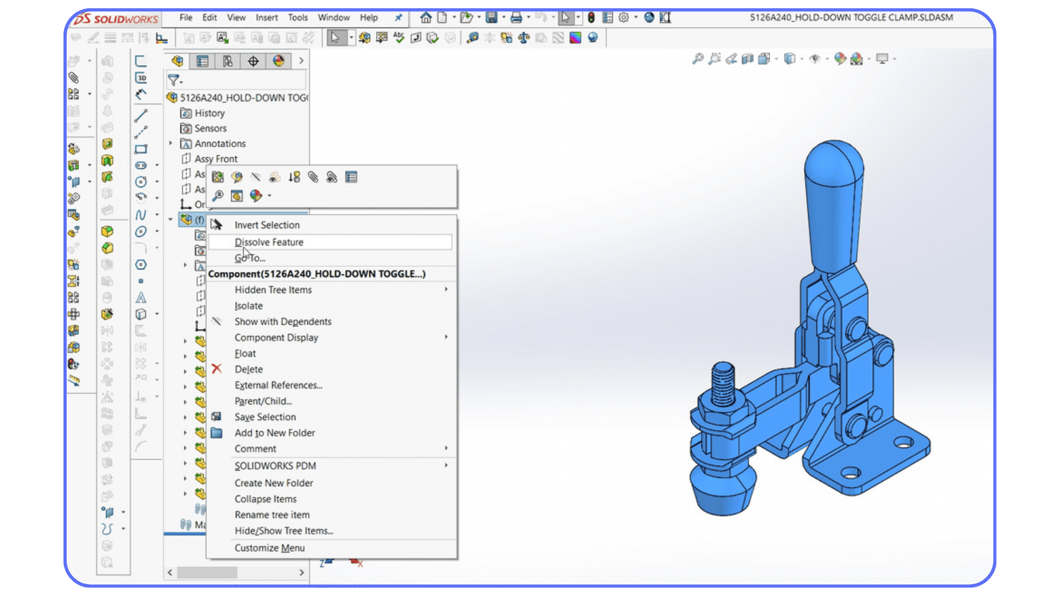Activate Zoom to Fit in the heads-up toolbar

697,59
